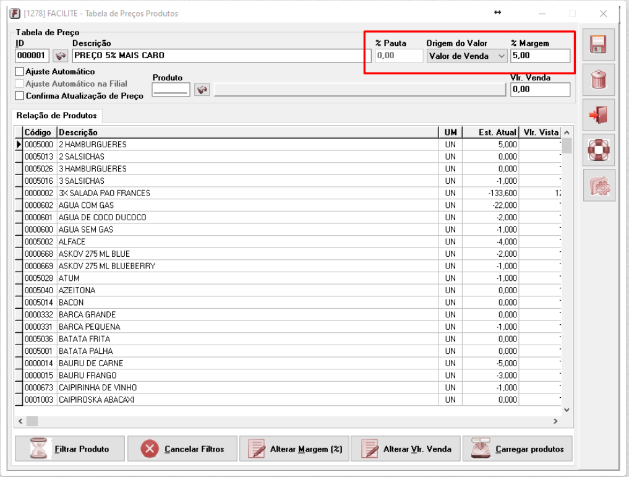Click stock value -22,000 in Est. Atual
This screenshot has height=477, width=629.
pyautogui.click(x=505, y=205)
